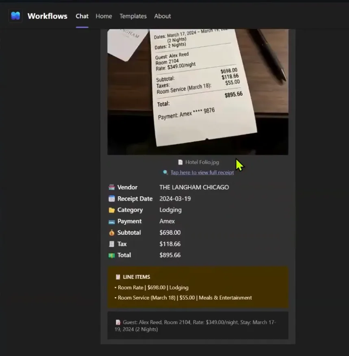Select the Tax label
The image size is (349, 356).
coord(122,244)
